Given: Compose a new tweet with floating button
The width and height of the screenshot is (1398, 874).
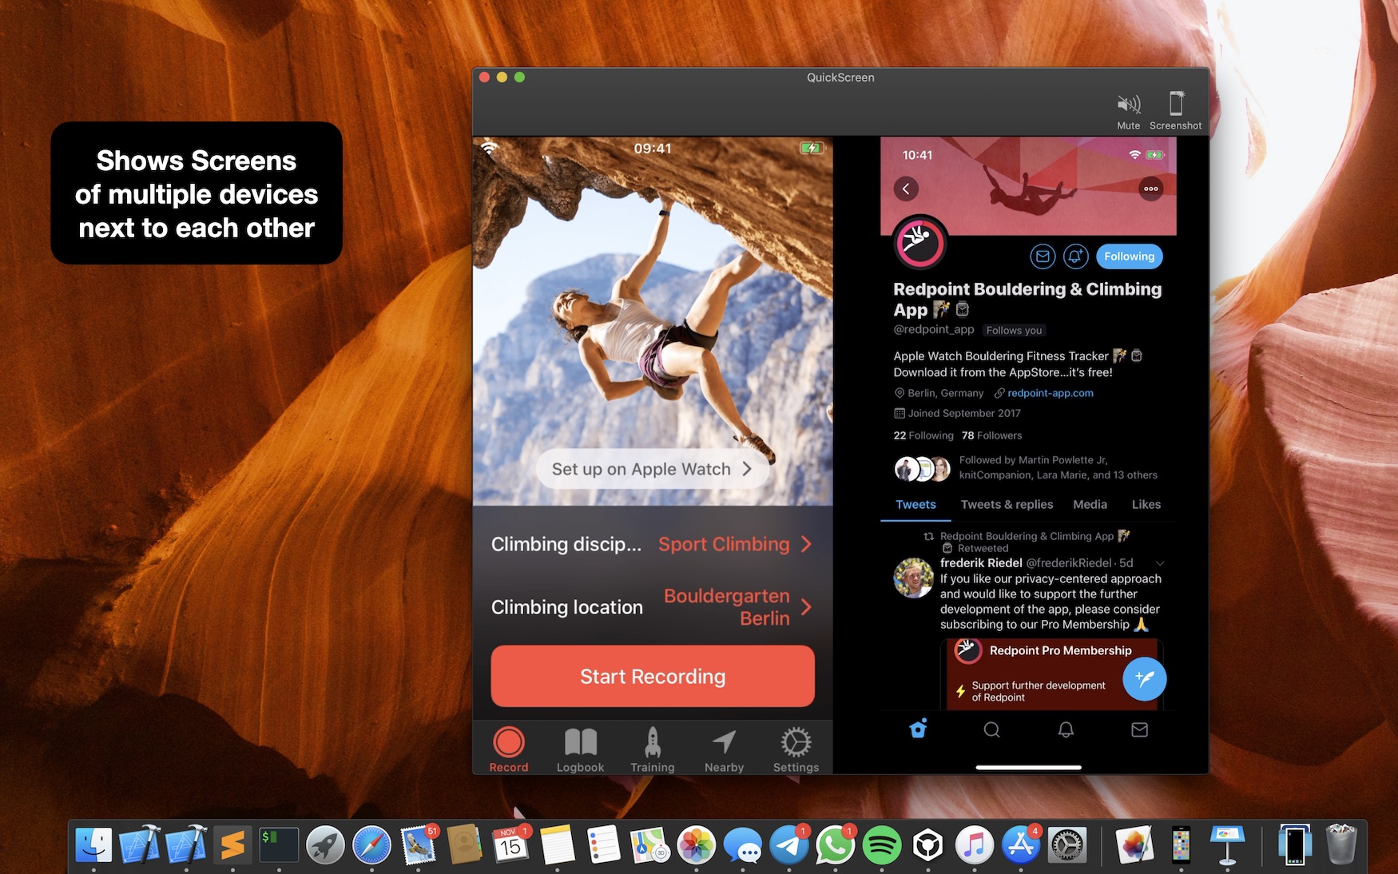Looking at the screenshot, I should point(1144,679).
